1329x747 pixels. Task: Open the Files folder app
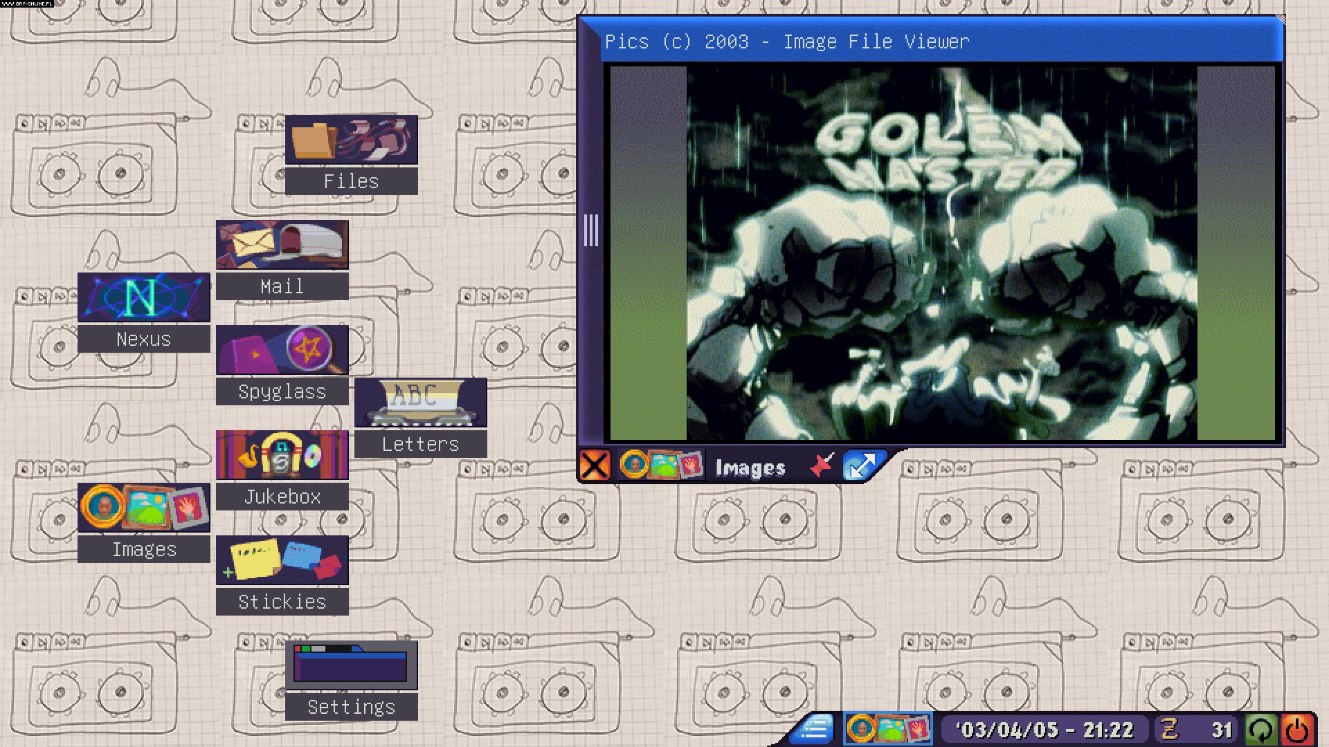[352, 140]
